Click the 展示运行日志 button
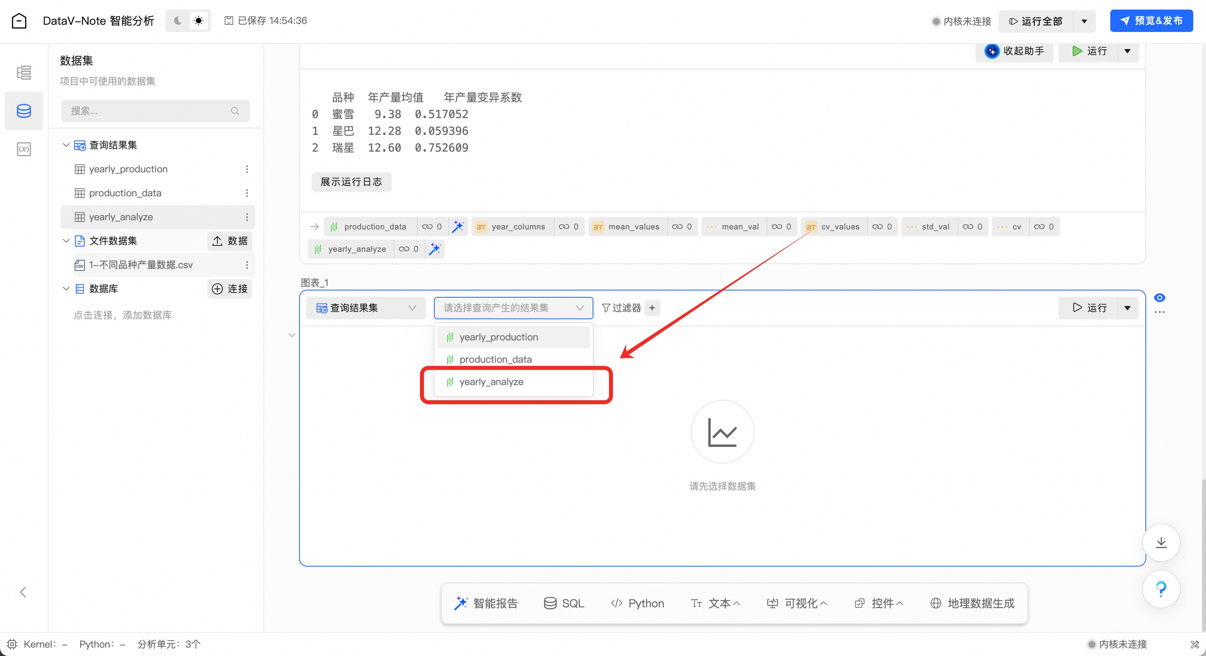 (x=351, y=182)
